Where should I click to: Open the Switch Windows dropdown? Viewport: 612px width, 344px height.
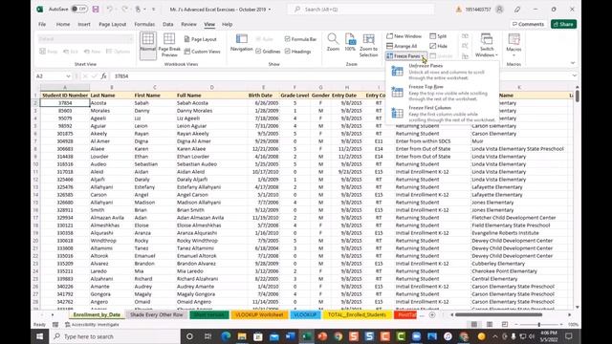(x=487, y=45)
